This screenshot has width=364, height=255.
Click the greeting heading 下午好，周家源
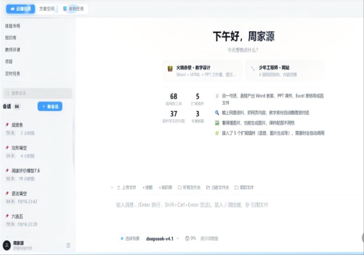[x=244, y=37]
